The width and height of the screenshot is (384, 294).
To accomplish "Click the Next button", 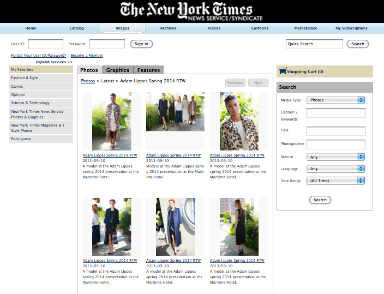I will point(259,83).
